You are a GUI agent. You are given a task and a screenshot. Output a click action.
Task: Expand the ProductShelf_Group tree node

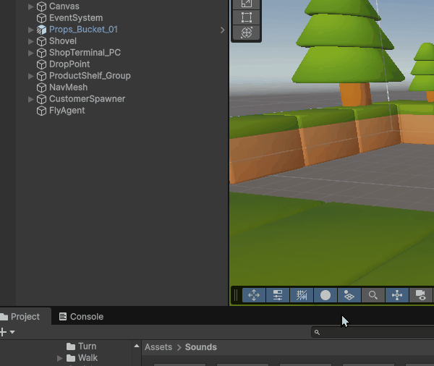point(31,76)
